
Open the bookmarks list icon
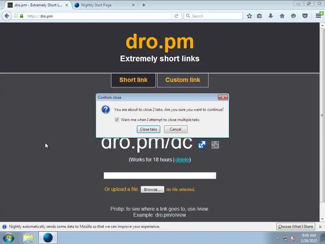(x=259, y=16)
